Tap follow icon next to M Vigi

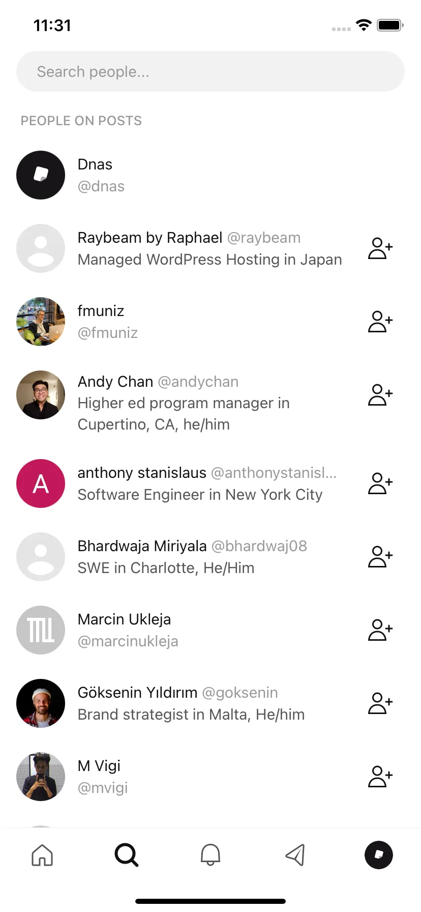[x=380, y=777]
